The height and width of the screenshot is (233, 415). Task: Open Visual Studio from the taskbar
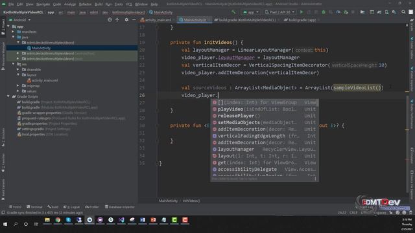coord(121,220)
